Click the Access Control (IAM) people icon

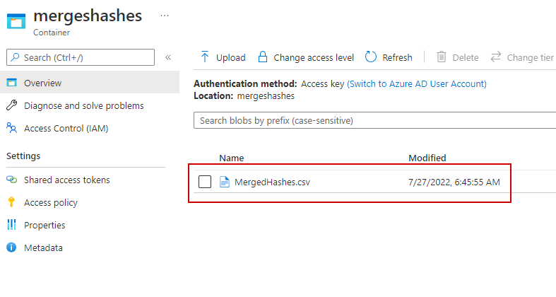11,129
